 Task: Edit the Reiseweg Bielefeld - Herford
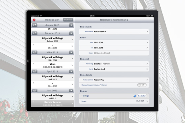tap(114, 64)
